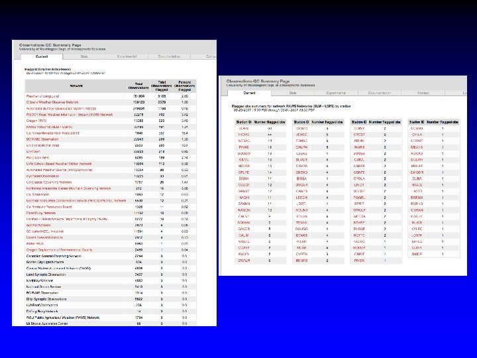477x358 pixels.
Task: Open Oregon Department of Environmental Quality link
Action: (59, 250)
